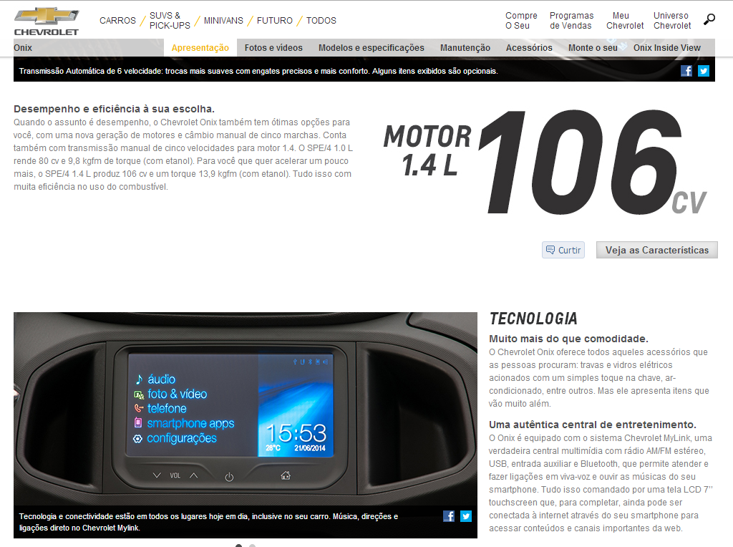Open the FUTURO menu
The height and width of the screenshot is (547, 733).
click(275, 21)
